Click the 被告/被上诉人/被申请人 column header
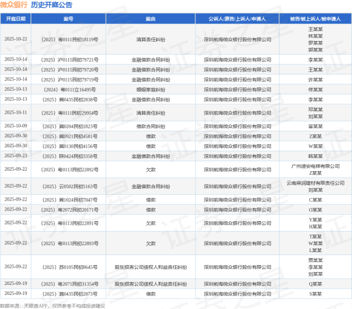The image size is (352, 309). click(x=315, y=19)
